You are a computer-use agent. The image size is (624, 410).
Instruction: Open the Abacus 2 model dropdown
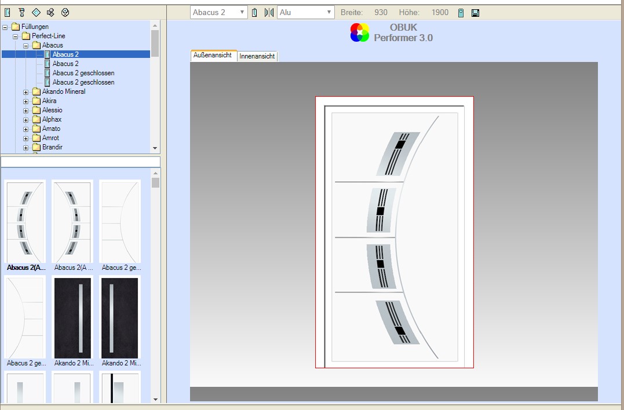click(218, 12)
